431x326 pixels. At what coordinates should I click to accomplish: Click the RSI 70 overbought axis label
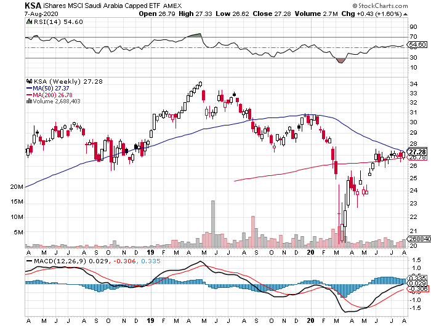[413, 37]
